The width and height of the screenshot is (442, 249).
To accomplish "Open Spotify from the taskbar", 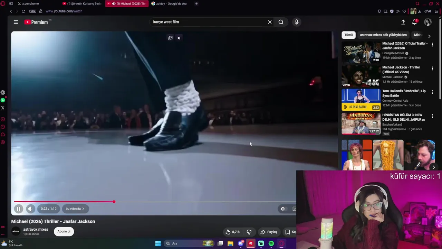I will click(271, 243).
